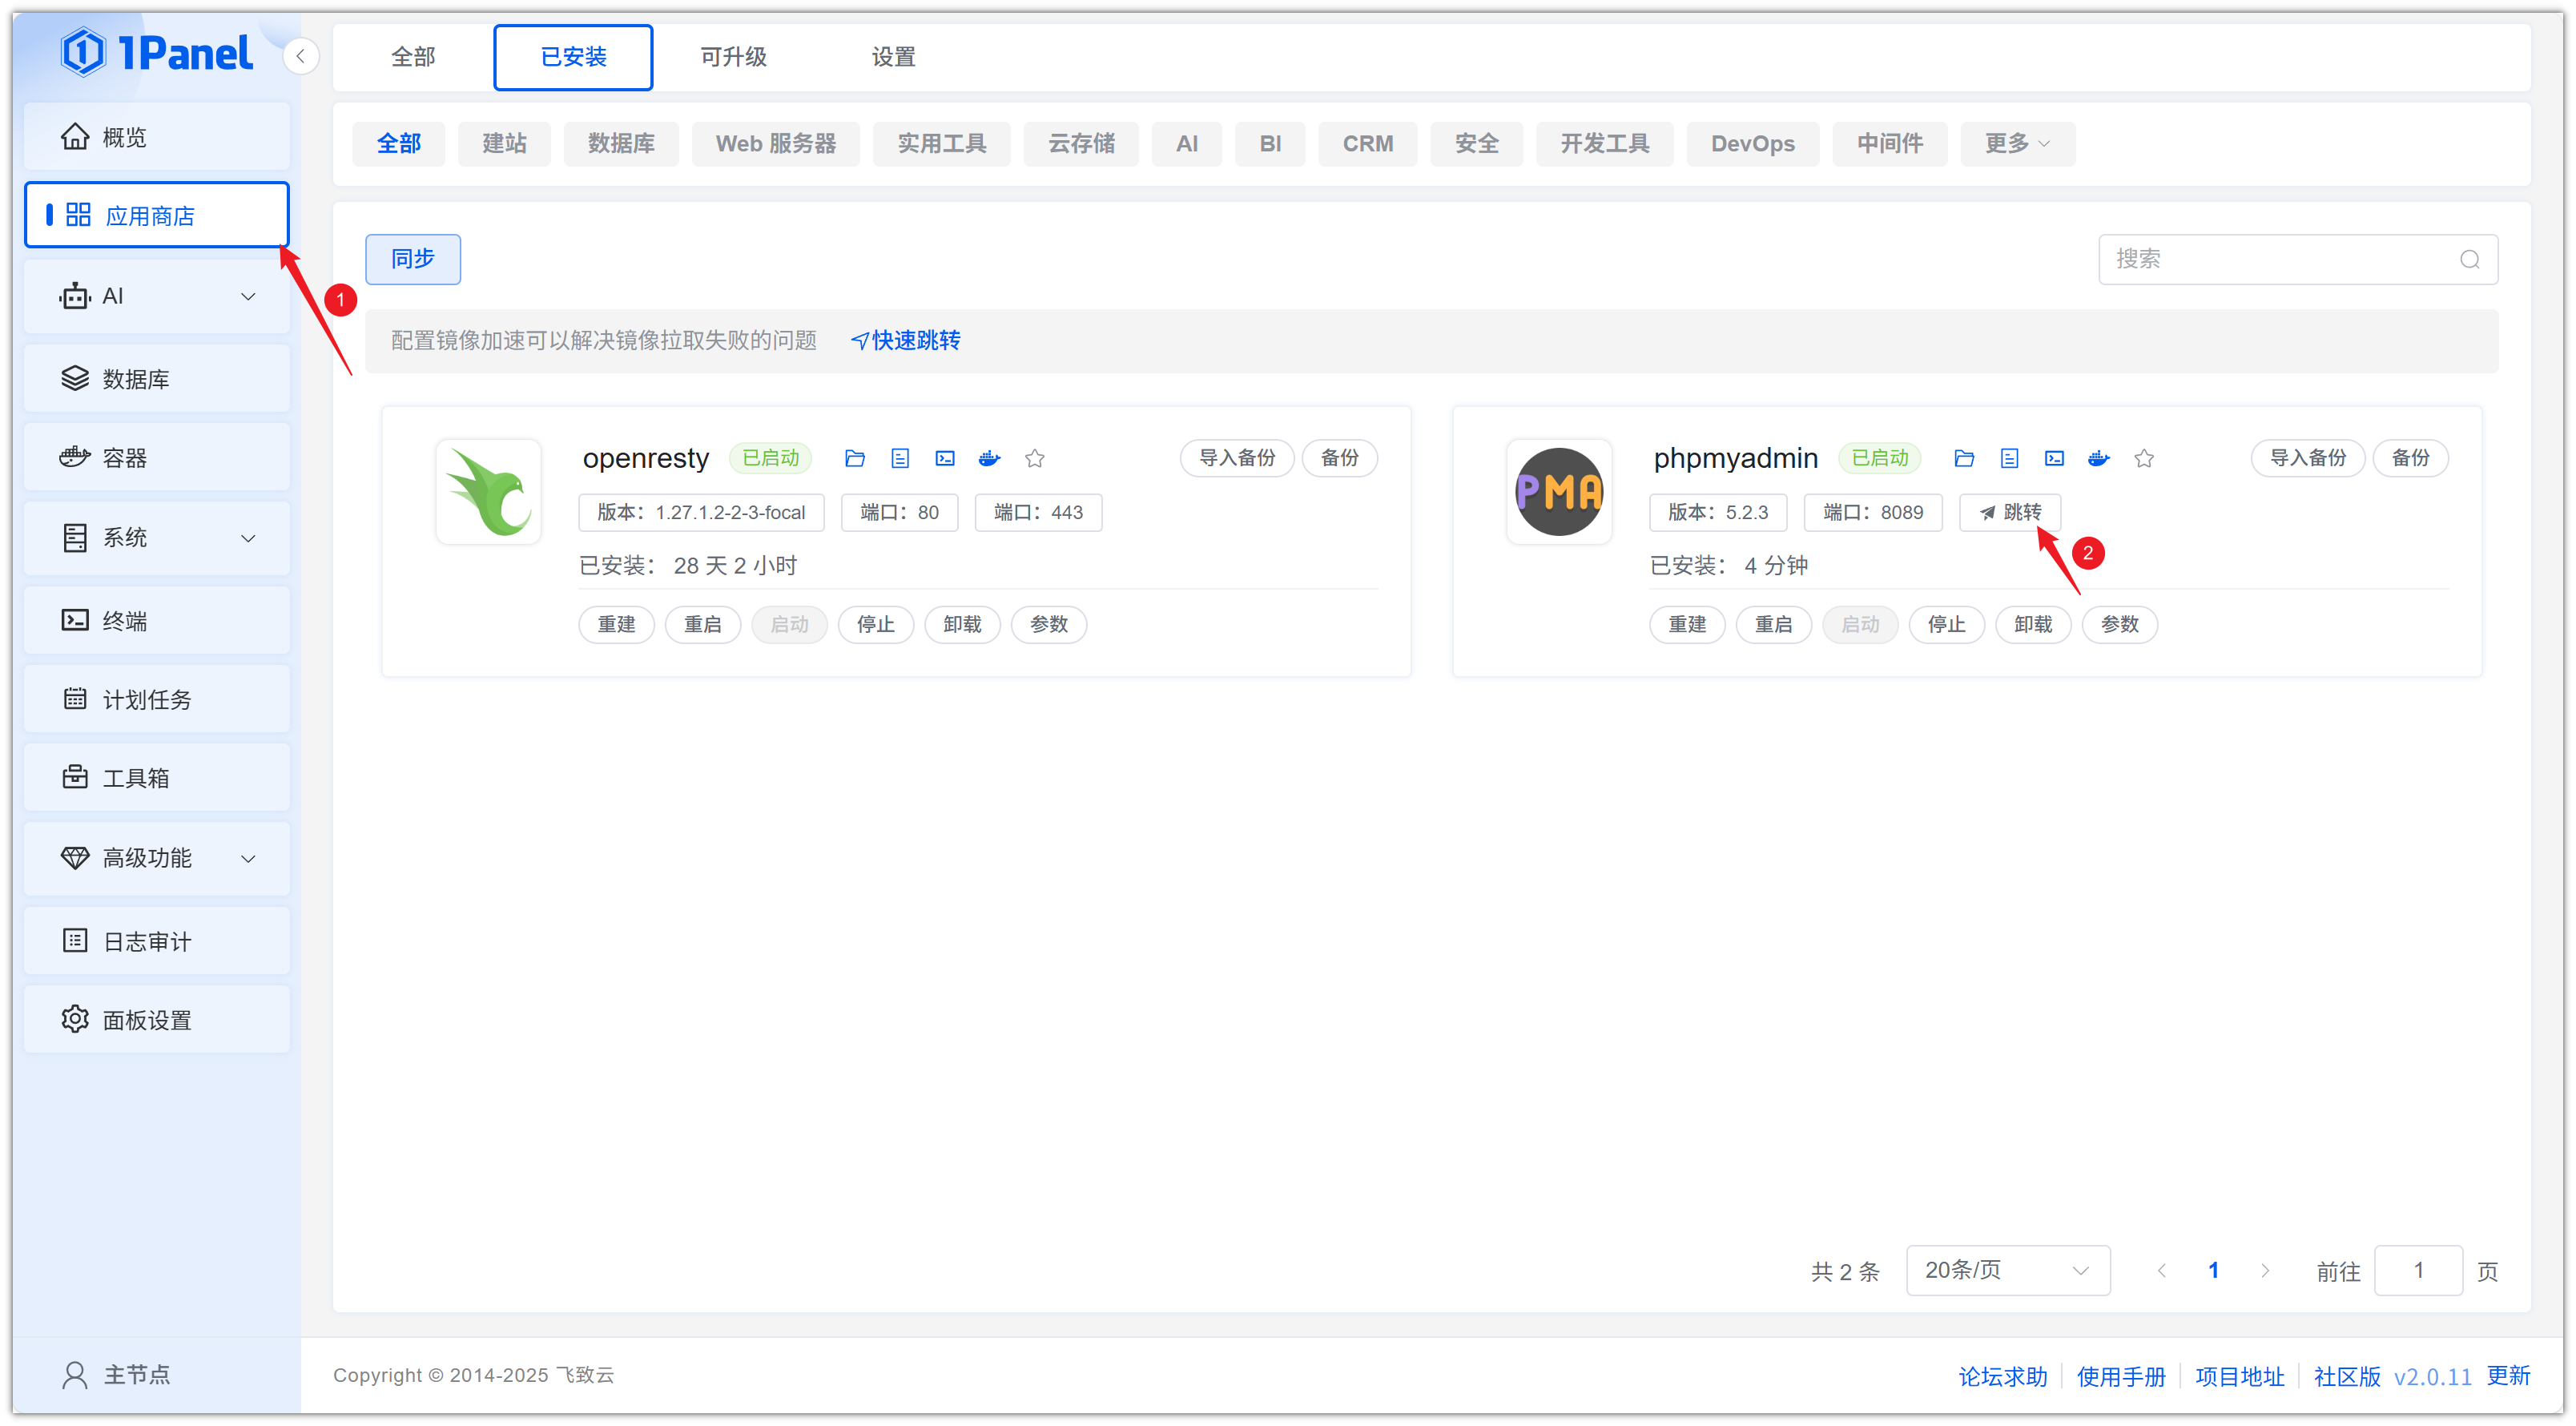The height and width of the screenshot is (1426, 2576).
Task: Click 快速跳转 link
Action: [906, 341]
